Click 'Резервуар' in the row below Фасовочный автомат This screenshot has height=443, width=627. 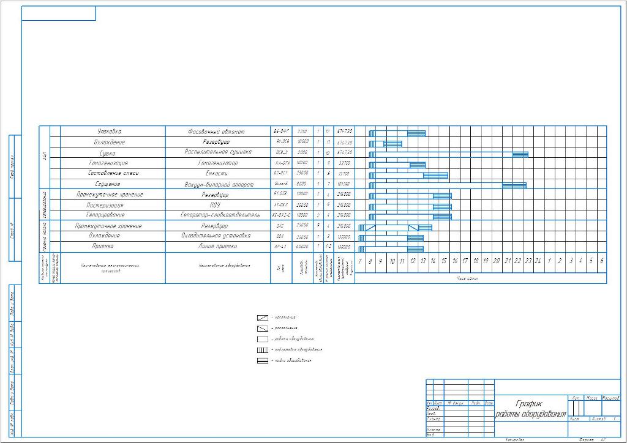(218, 142)
